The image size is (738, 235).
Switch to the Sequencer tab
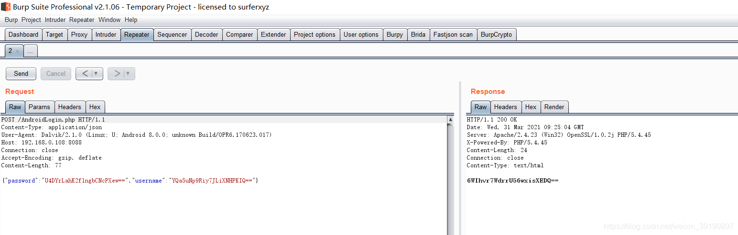[x=172, y=34]
